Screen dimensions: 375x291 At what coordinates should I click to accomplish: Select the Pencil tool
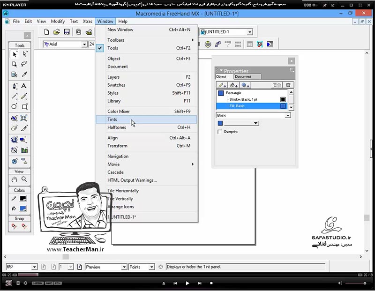click(24, 96)
